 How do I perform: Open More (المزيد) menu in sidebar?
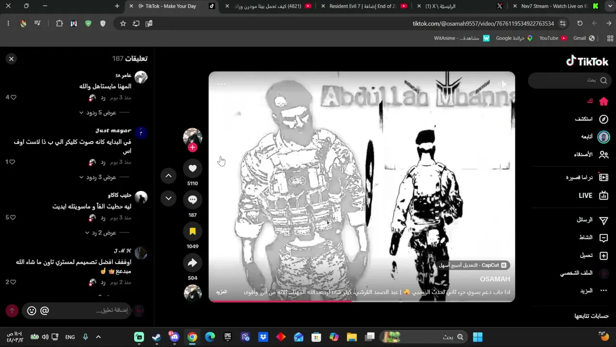click(594, 291)
